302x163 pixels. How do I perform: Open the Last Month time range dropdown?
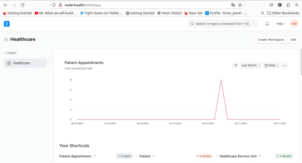pyautogui.click(x=250, y=65)
